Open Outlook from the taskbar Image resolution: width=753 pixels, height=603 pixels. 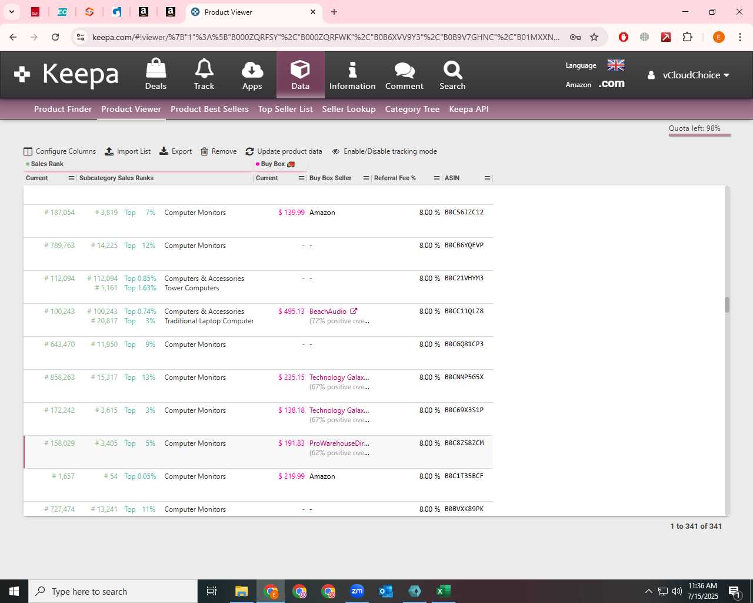386,591
